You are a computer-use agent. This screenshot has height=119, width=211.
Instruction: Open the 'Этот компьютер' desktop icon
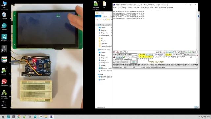[4, 5]
